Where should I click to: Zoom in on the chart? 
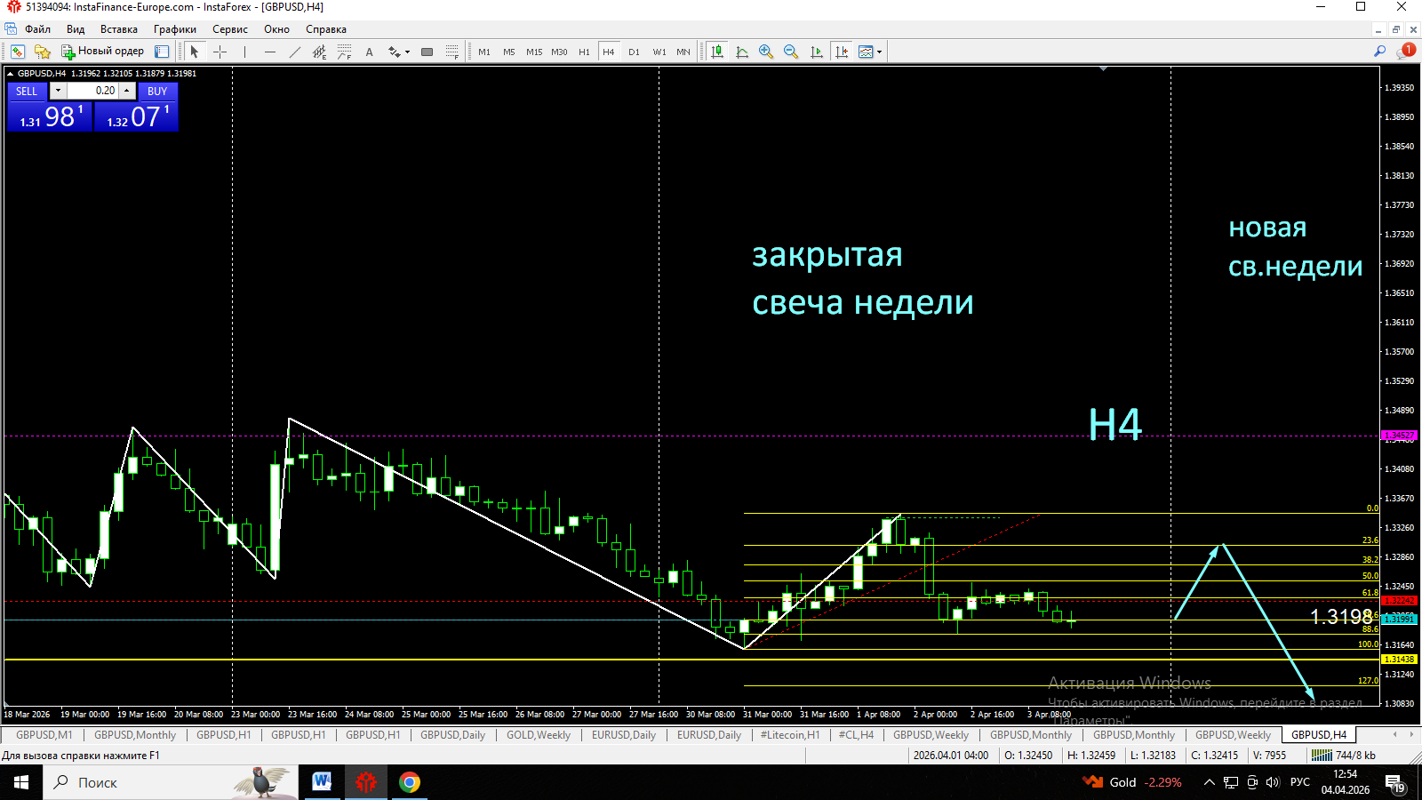766,52
